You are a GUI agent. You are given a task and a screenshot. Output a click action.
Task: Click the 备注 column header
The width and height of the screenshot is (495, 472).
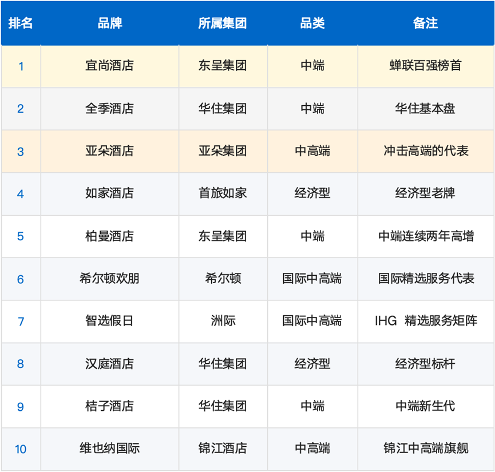(425, 23)
